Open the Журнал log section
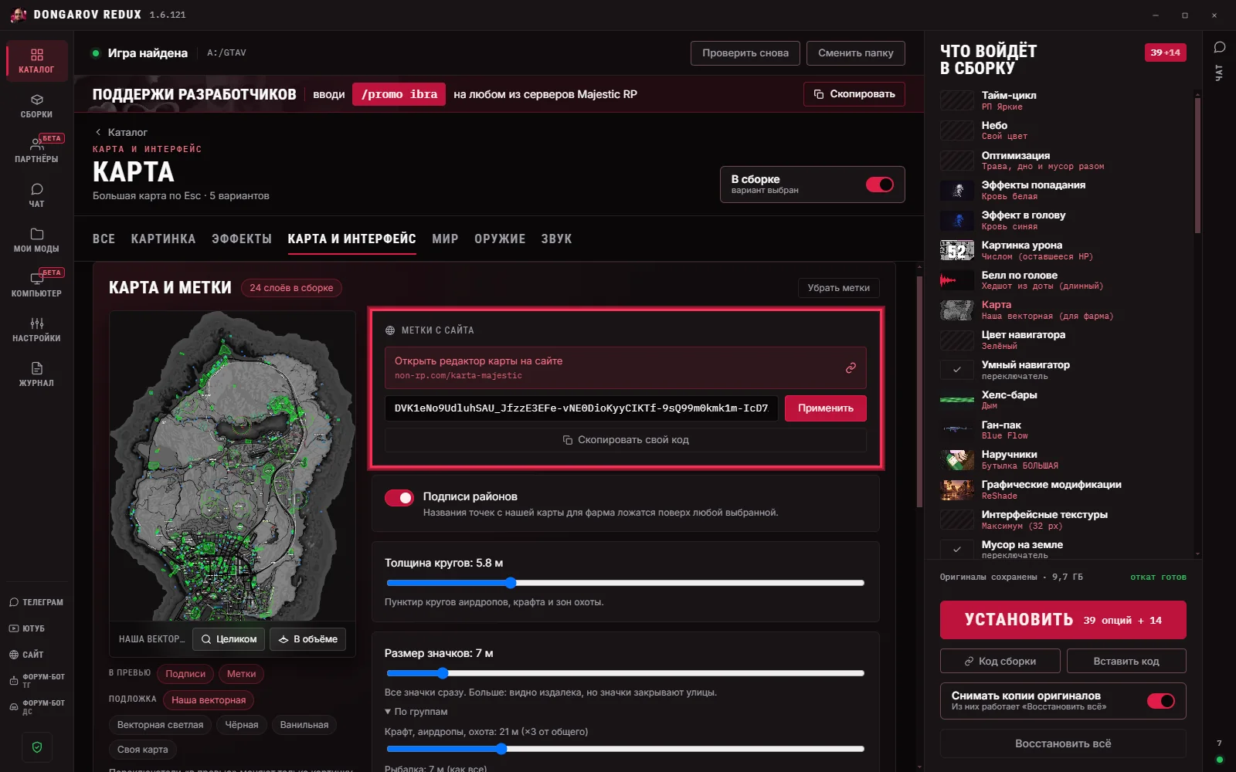Viewport: 1236px width, 772px height. click(36, 374)
